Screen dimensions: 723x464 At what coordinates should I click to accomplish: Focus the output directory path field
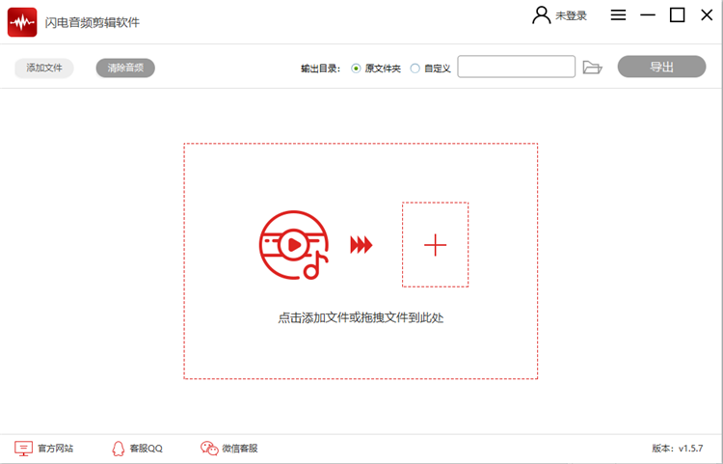(x=517, y=67)
